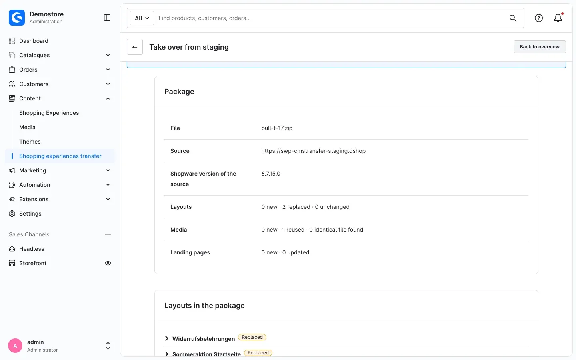Open the Themes menu item
The height and width of the screenshot is (360, 576).
point(30,142)
